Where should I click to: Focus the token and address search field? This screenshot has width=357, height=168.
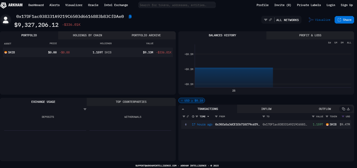point(177,5)
